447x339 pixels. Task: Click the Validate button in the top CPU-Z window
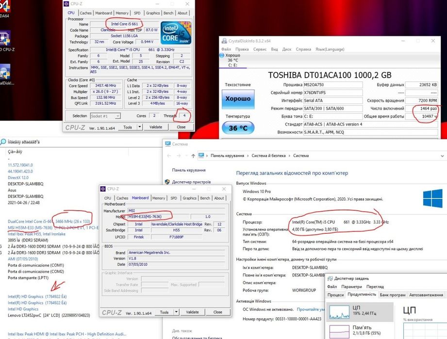click(x=156, y=127)
